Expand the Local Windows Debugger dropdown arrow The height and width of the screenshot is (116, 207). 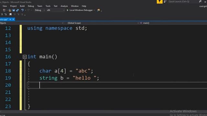coord(94,10)
